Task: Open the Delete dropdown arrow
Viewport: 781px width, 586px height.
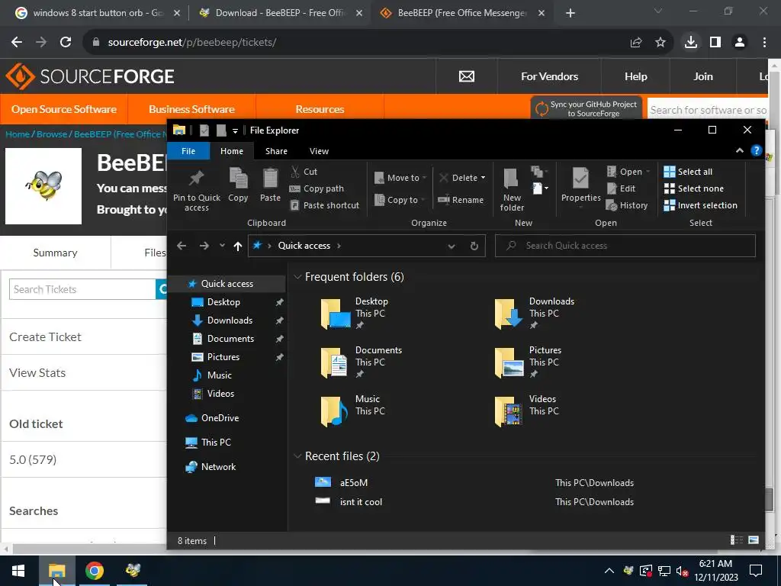Action: point(483,178)
